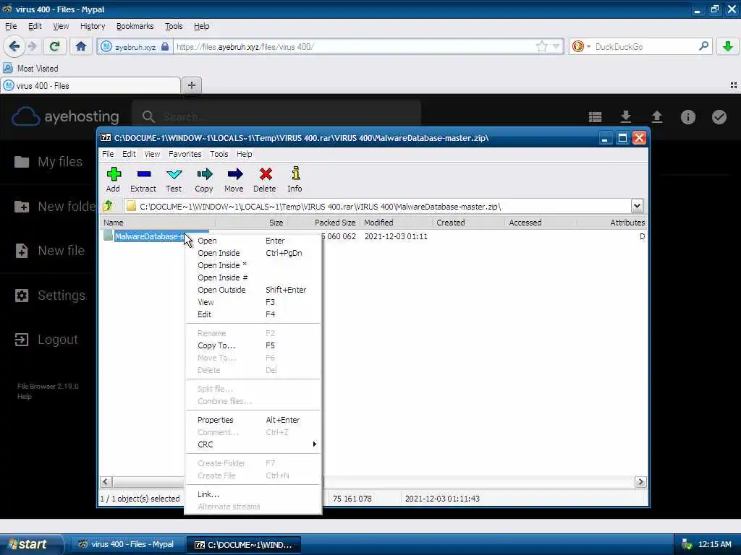Click the search magnifier in DuckDuckGo box
Viewport: 741px width, 555px height.
click(703, 46)
